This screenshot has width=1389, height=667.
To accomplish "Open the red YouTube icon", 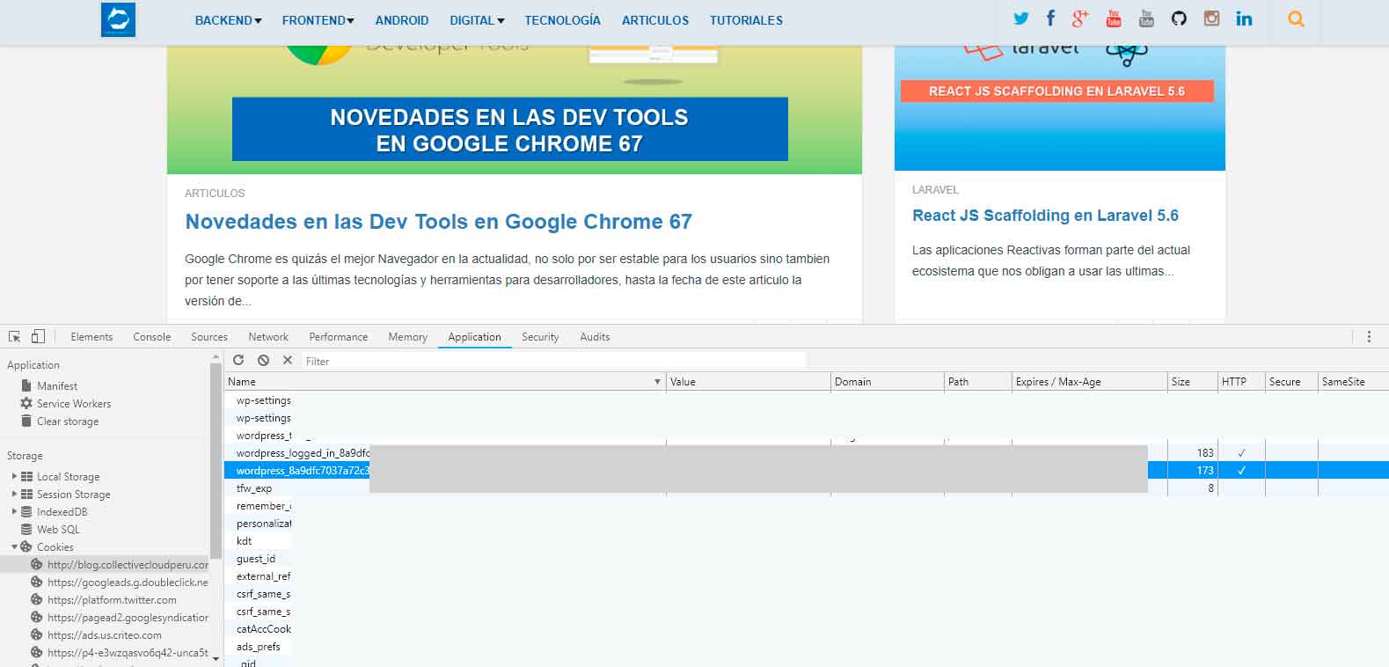I will (1114, 18).
